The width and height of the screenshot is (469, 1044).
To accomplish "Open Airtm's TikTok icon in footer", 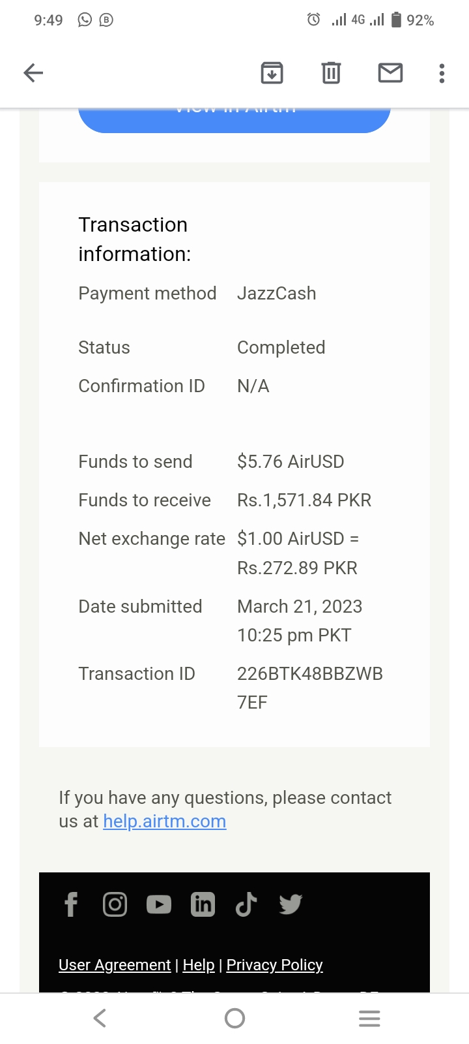I will click(x=246, y=904).
